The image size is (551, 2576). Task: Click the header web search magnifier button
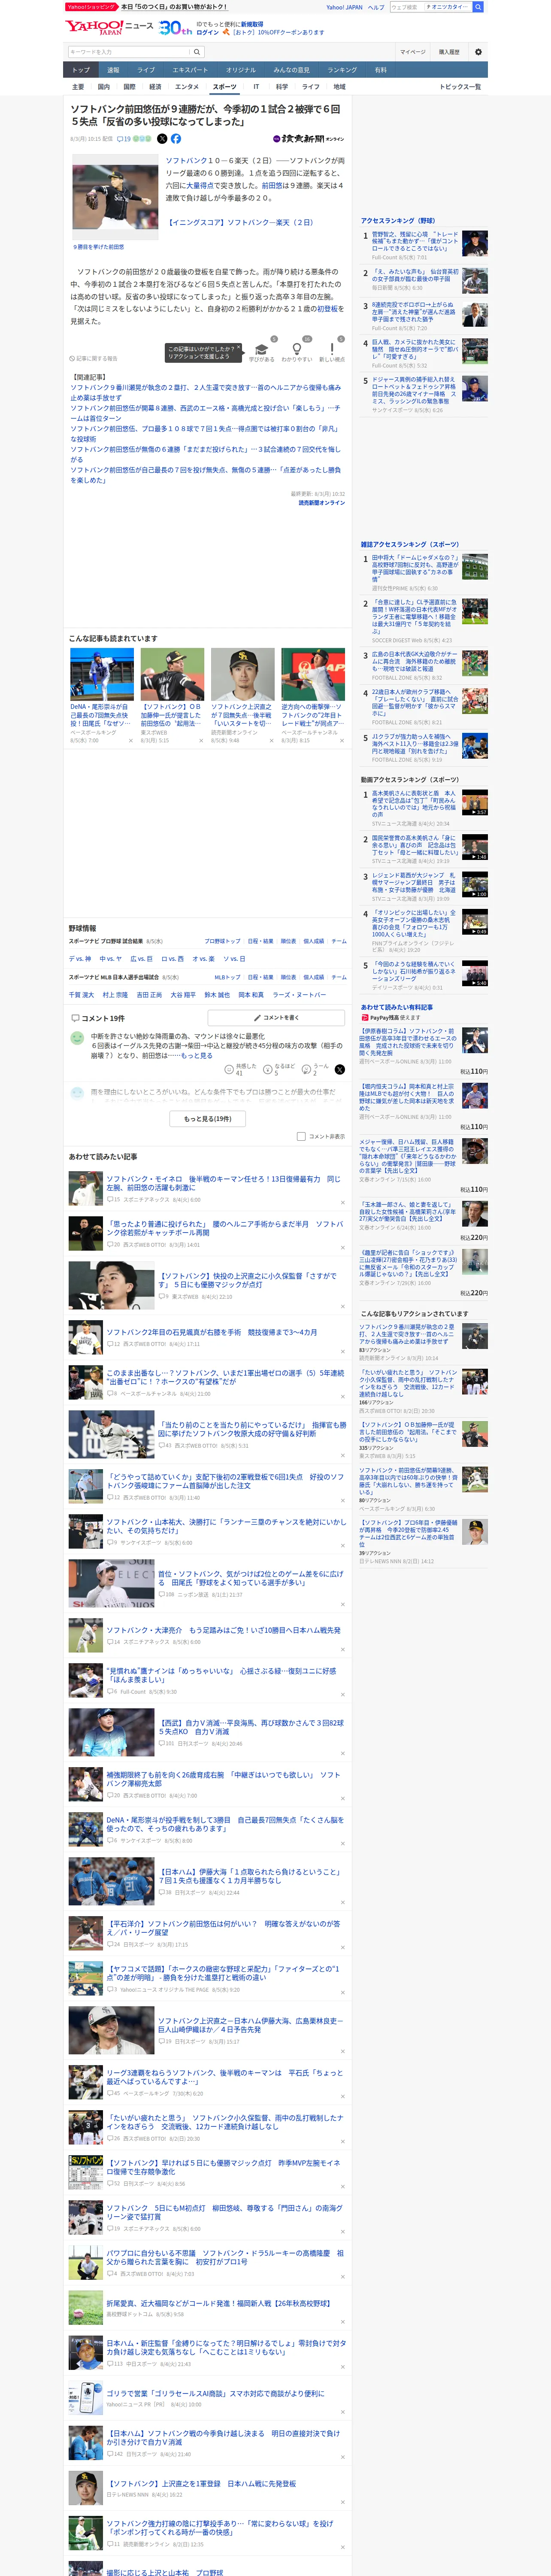(x=478, y=7)
